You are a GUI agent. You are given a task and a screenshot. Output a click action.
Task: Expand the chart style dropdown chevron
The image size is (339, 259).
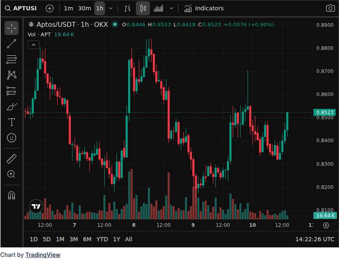point(171,8)
